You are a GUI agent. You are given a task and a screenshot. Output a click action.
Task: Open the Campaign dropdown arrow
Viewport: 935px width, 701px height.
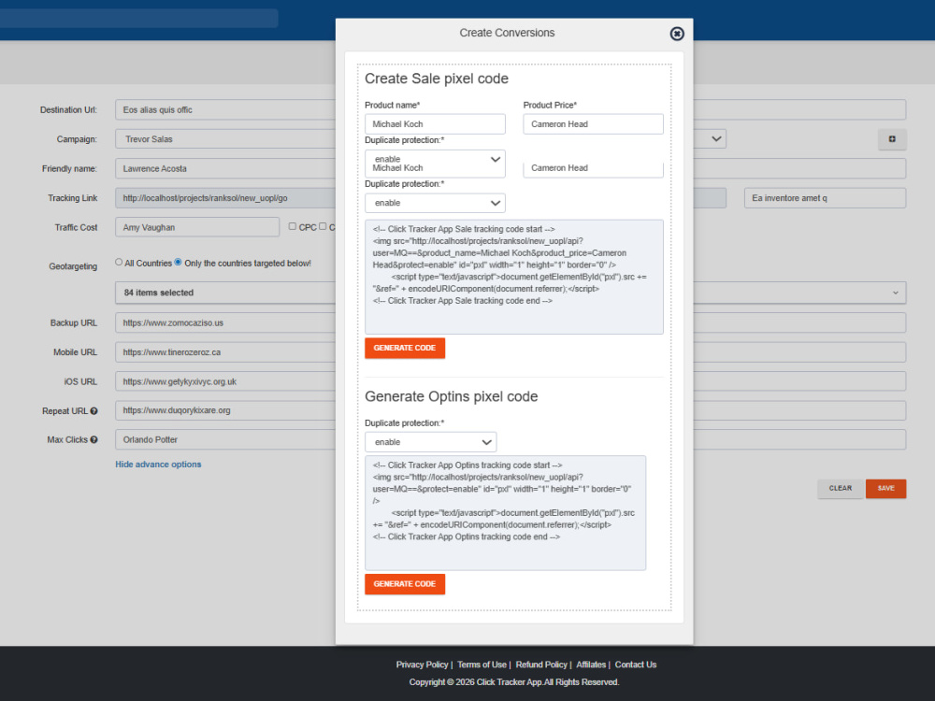(716, 139)
